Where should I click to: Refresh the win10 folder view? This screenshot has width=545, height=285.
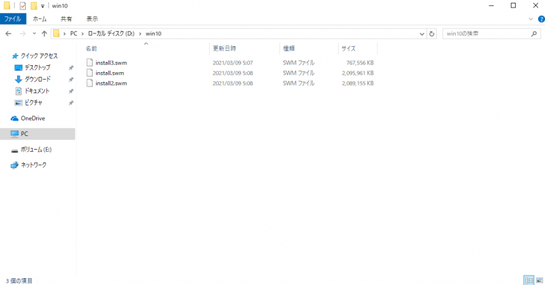point(432,34)
